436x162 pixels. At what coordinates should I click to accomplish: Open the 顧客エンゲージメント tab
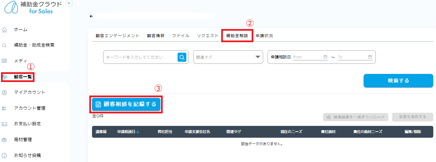pyautogui.click(x=117, y=36)
